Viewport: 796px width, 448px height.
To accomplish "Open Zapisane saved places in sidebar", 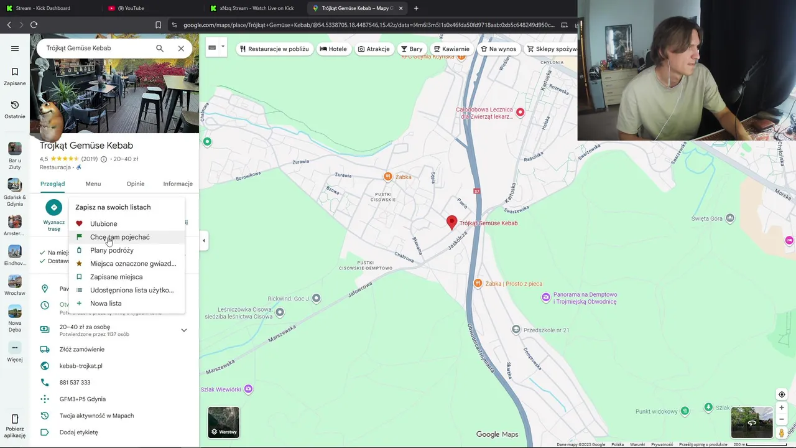I will [x=15, y=77].
